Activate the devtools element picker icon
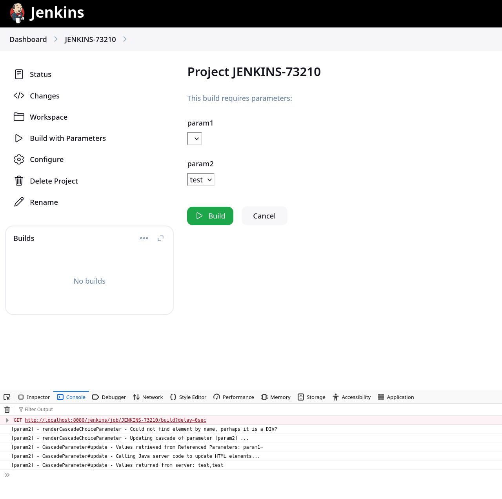Screen dimensions: 502x499 [x=7, y=397]
